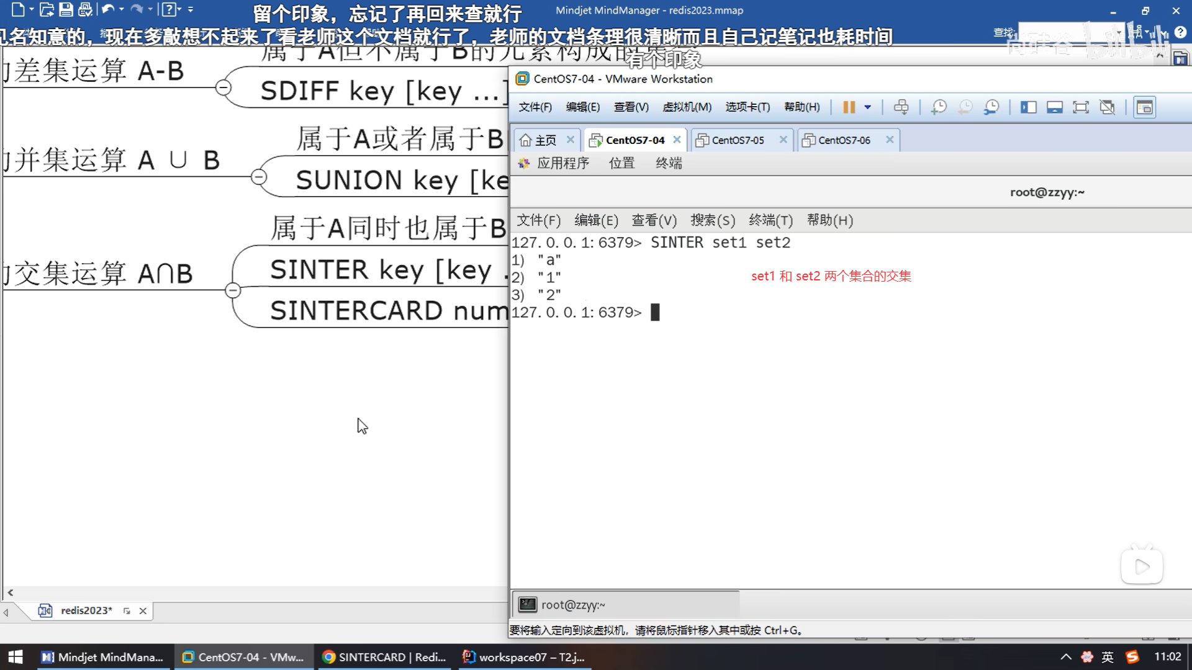
Task: Enter VMware full screen mode
Action: click(x=1081, y=107)
